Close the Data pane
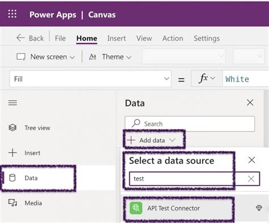The height and width of the screenshot is (223, 269). (x=250, y=102)
